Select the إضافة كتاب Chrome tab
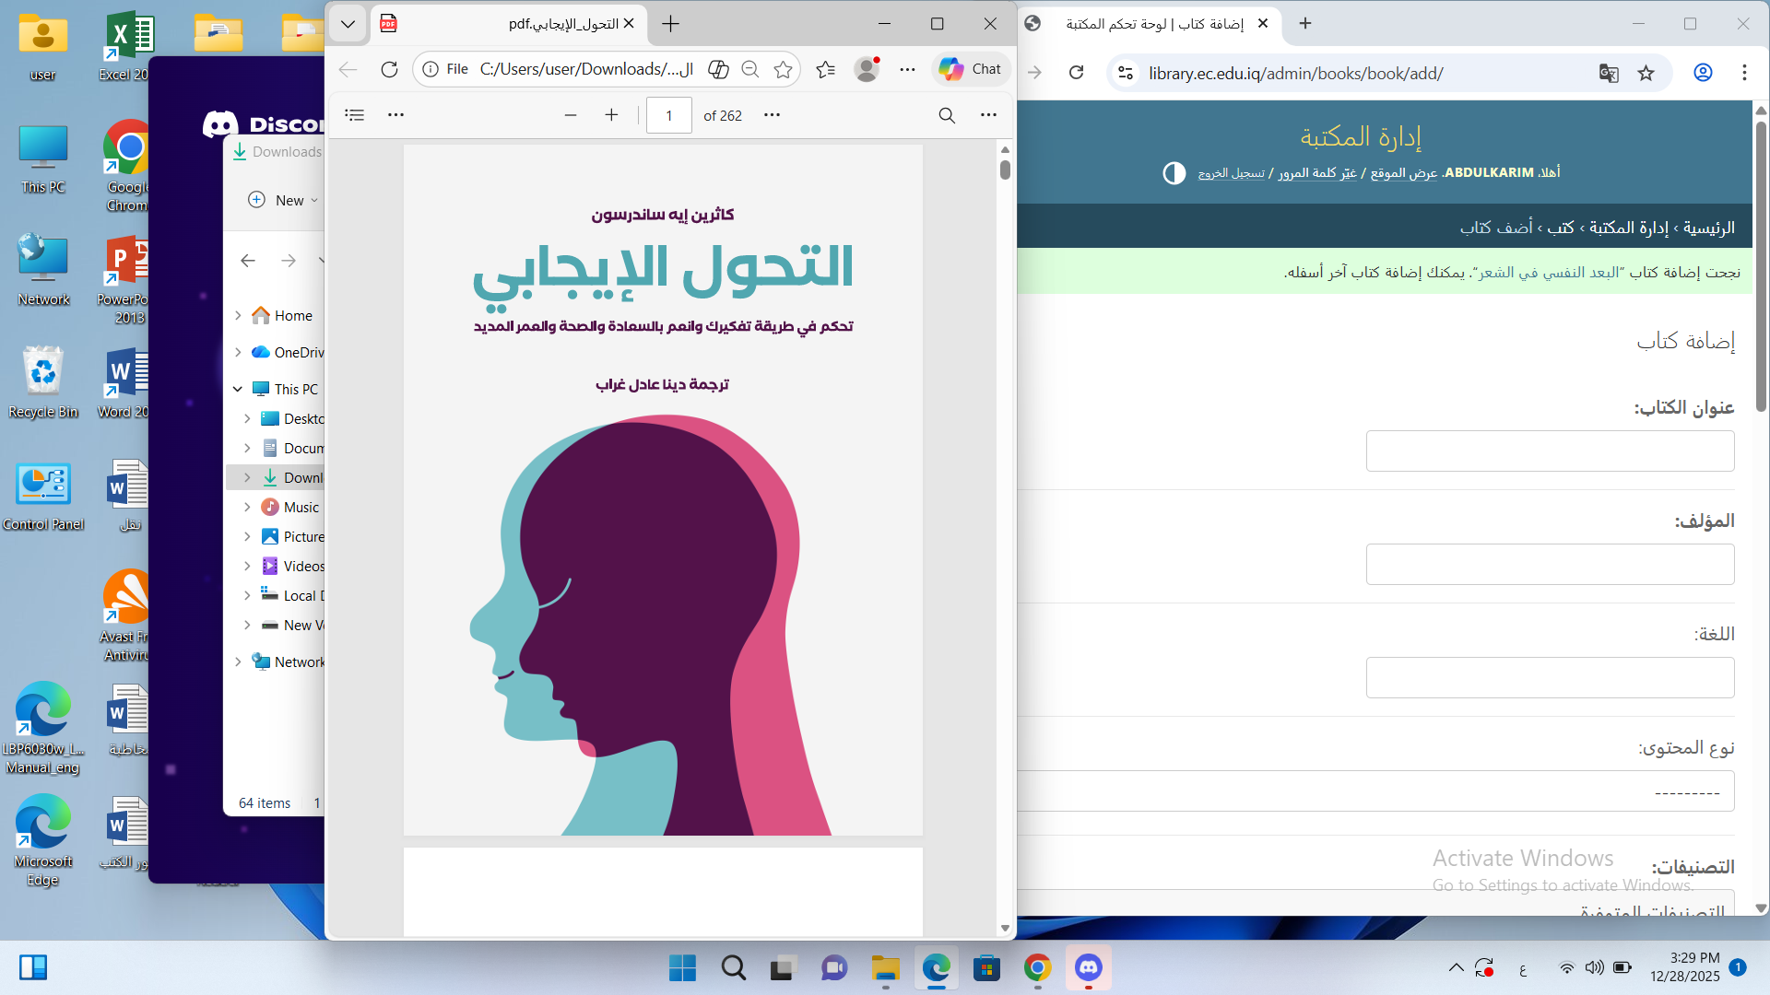Screen dimensions: 1770x995 coord(1148,24)
